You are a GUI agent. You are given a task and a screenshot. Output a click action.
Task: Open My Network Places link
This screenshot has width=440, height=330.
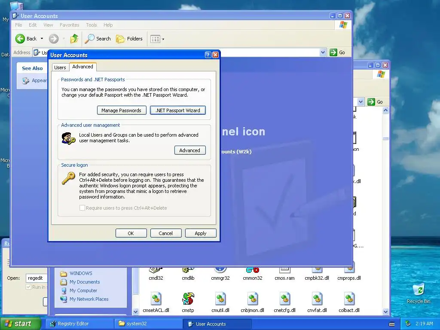[89, 299]
